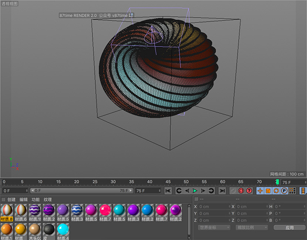Step forward one frame
The width and height of the screenshot is (307, 240).
pos(203,191)
